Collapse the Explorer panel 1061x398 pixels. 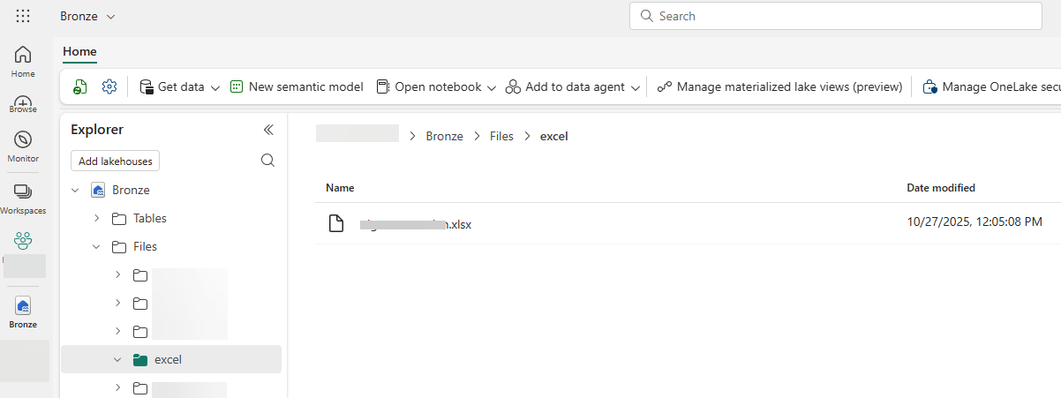coord(268,130)
